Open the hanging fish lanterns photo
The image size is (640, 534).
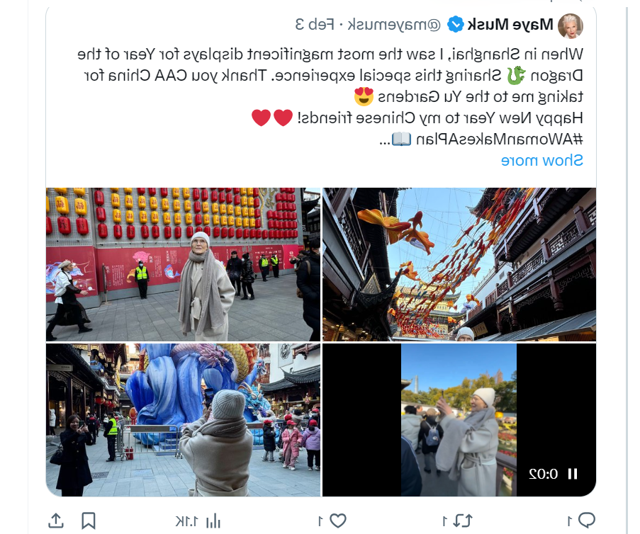pos(459,264)
